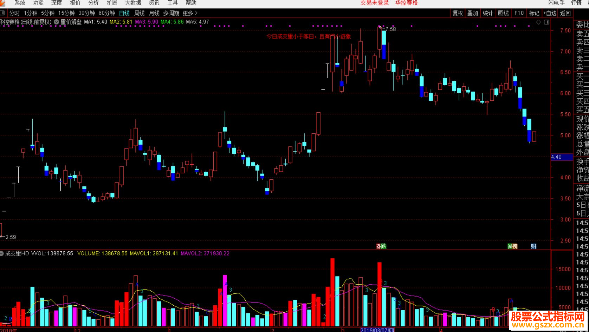This screenshot has width=589, height=332.
Task: Switch to the 行情 view
Action: click(x=576, y=3)
